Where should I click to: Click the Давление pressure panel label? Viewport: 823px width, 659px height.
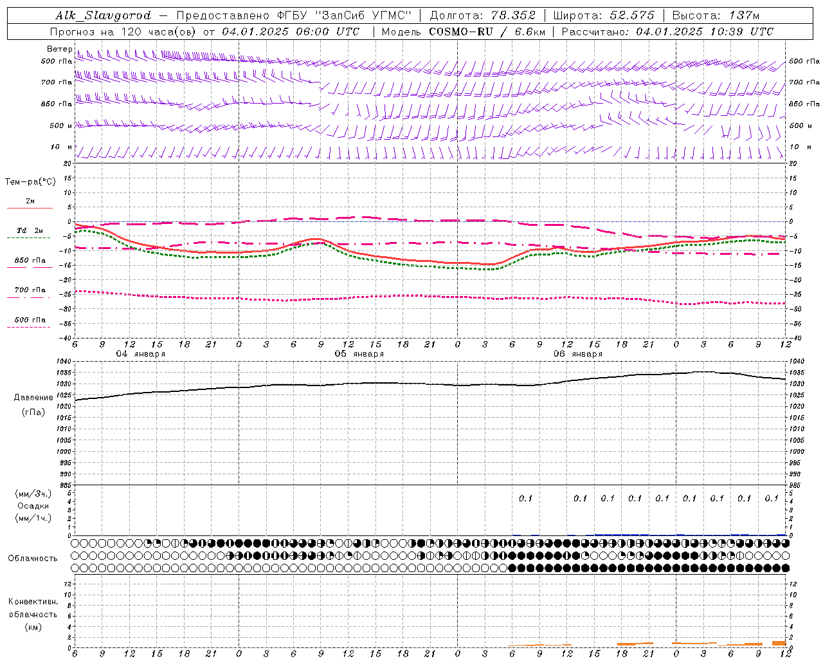[x=33, y=398]
